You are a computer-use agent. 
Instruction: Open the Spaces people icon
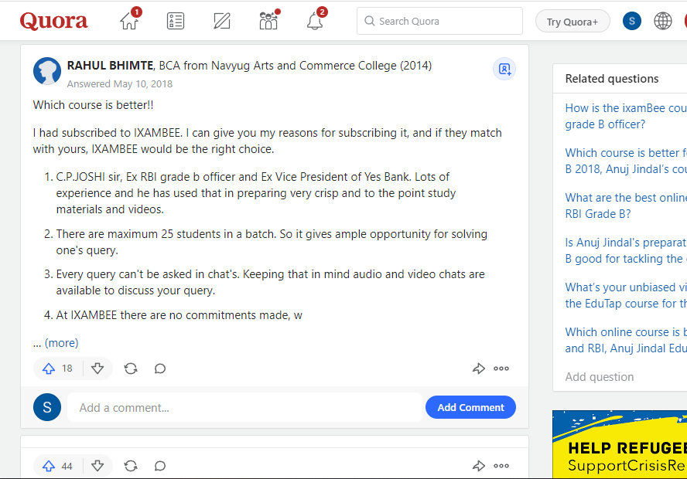[268, 21]
